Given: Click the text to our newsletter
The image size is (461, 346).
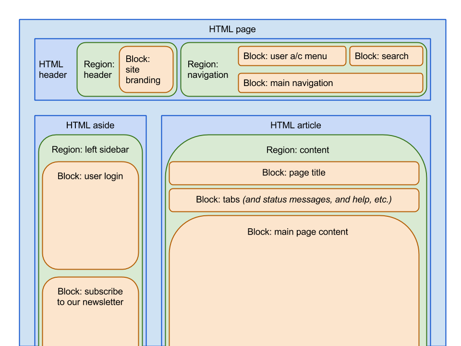Looking at the screenshot, I should [90, 302].
